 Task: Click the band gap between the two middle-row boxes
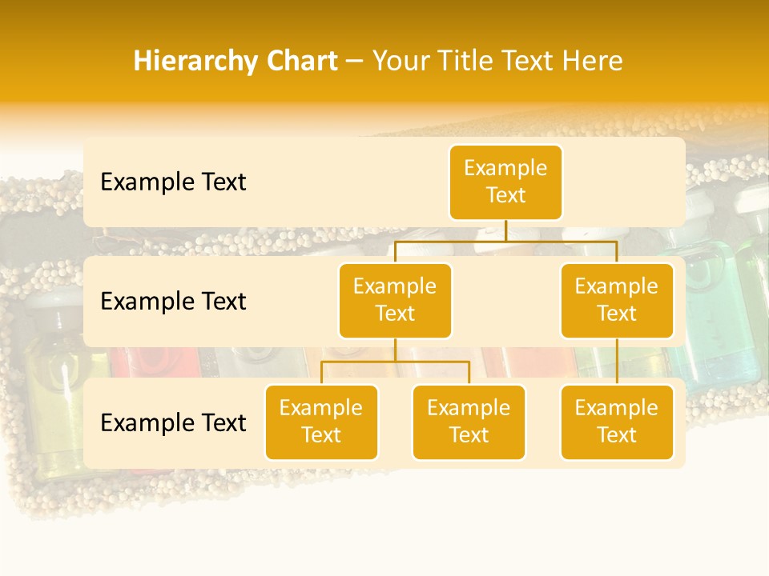(x=505, y=302)
